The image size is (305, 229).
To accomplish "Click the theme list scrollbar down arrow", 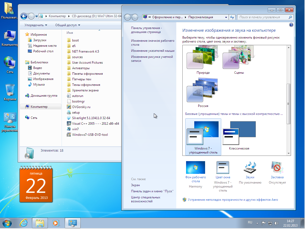I will [x=288, y=153].
